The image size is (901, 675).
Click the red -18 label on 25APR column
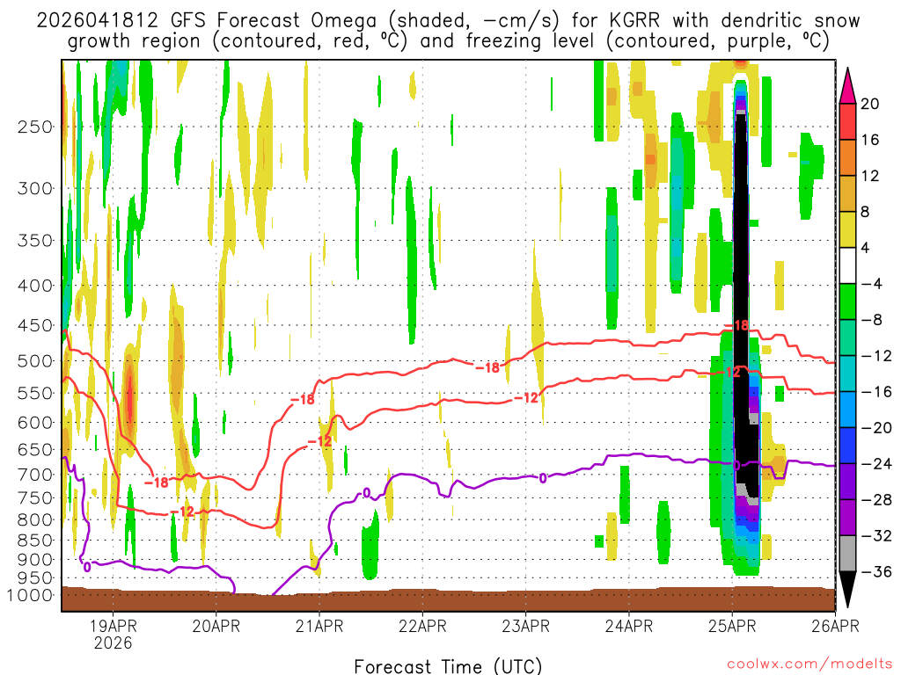(736, 325)
